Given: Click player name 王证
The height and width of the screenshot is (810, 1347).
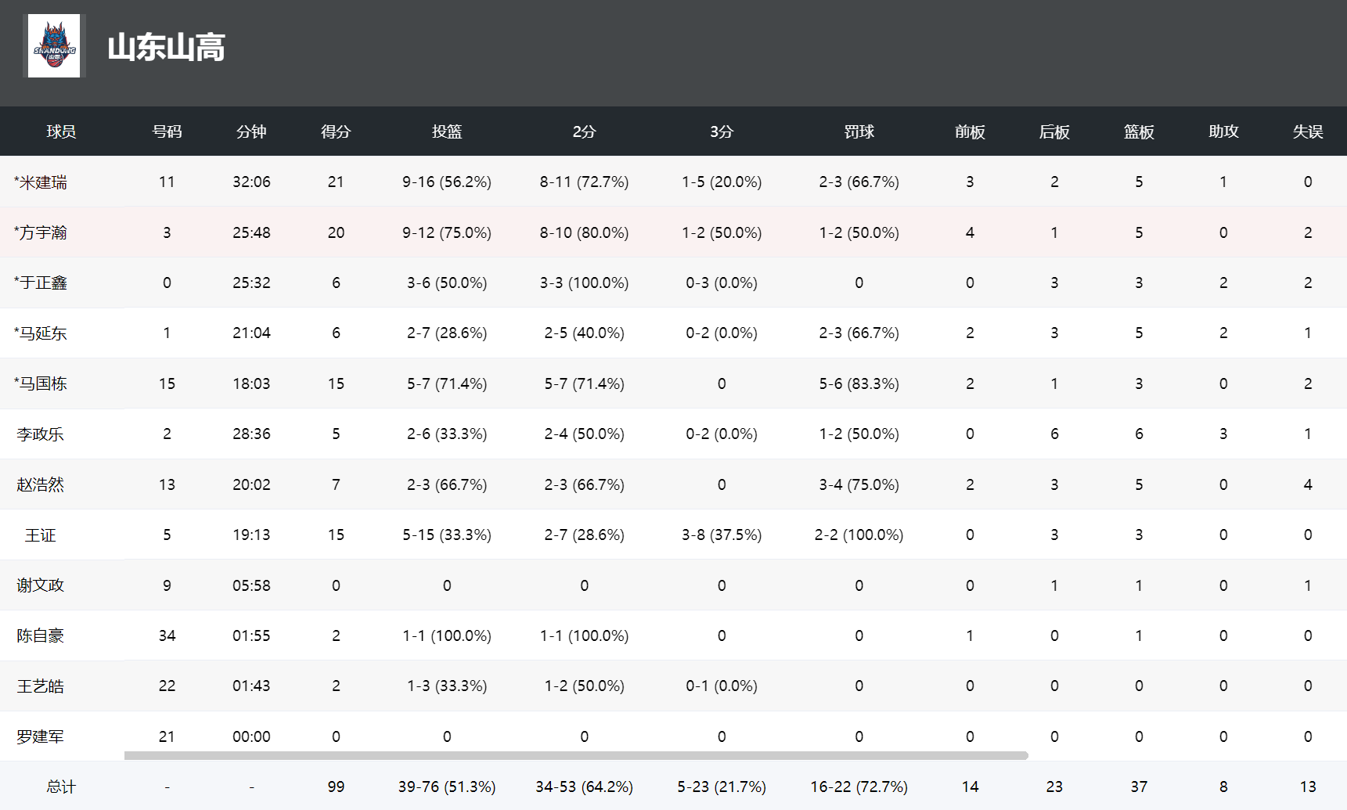Looking at the screenshot, I should pyautogui.click(x=40, y=535).
